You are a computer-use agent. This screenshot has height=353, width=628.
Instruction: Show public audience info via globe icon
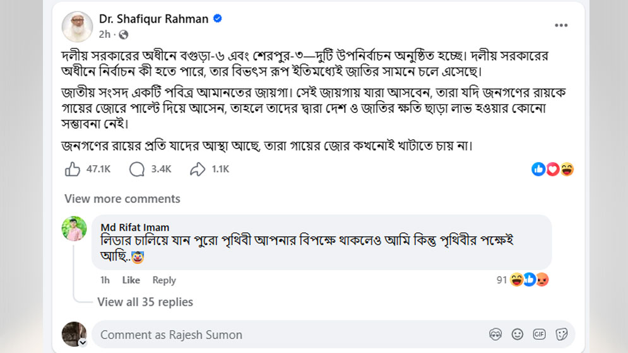[x=124, y=34]
